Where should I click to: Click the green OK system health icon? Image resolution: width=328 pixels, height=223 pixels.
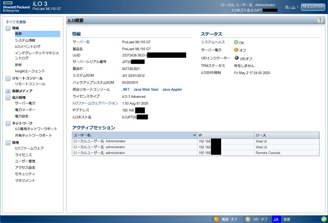tap(236, 42)
